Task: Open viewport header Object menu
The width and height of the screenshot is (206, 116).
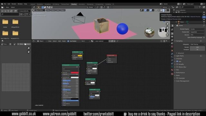Action: click(63, 10)
